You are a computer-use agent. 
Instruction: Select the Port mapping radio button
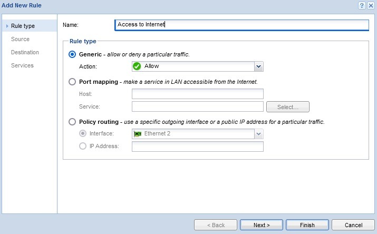click(73, 82)
